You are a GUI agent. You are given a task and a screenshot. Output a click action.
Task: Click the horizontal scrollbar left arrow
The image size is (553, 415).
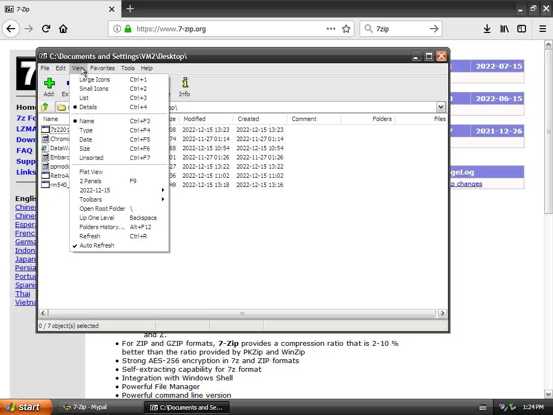coord(43,313)
